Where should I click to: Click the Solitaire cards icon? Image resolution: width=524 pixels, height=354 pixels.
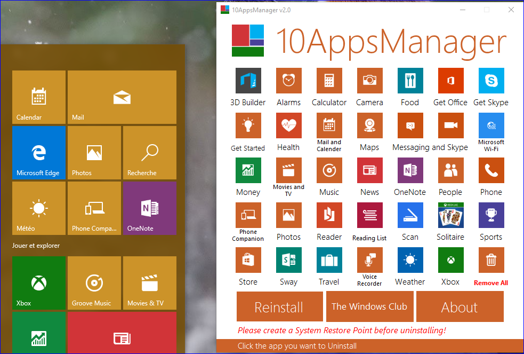click(x=451, y=215)
